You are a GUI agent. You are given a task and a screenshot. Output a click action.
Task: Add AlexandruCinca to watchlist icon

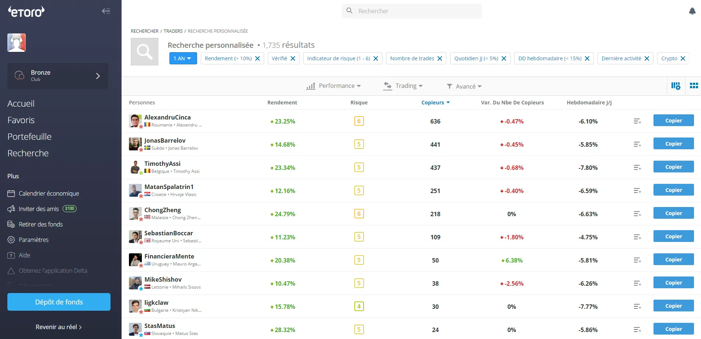(637, 121)
